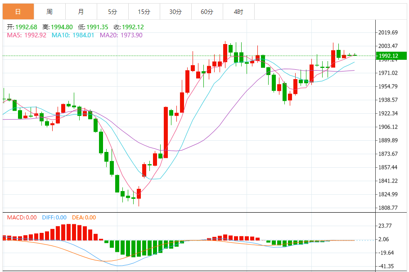Open the 30分 timeframe tab
The image size is (409, 272).
[175, 11]
